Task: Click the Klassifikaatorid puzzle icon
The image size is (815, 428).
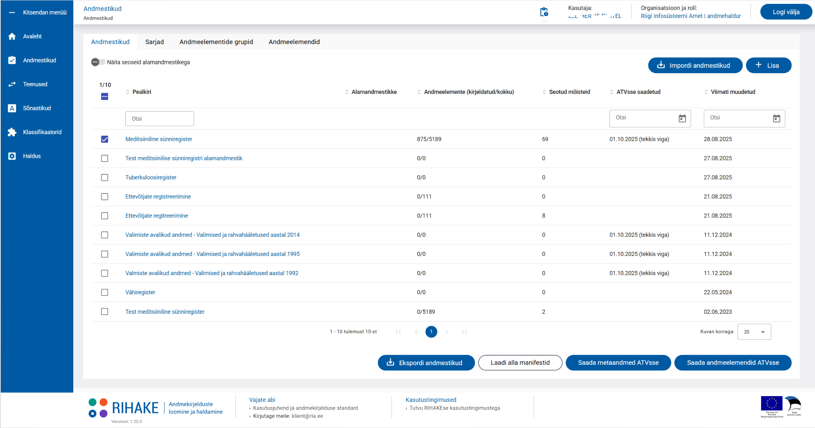Action: 12,132
